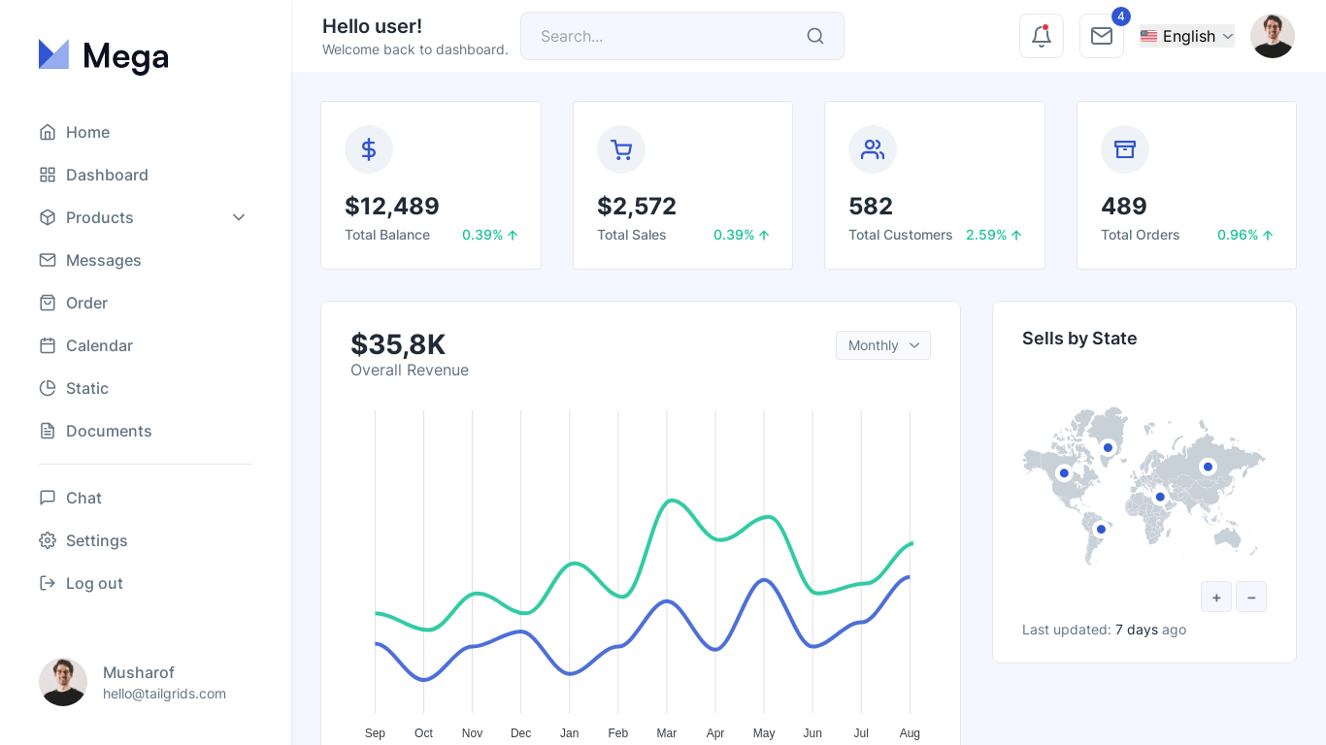Viewport: 1326px width, 745px height.
Task: Zoom out the map with minus button
Action: (1251, 597)
